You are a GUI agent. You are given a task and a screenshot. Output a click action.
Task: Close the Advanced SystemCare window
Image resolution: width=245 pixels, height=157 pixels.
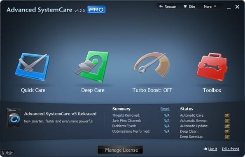237,7
